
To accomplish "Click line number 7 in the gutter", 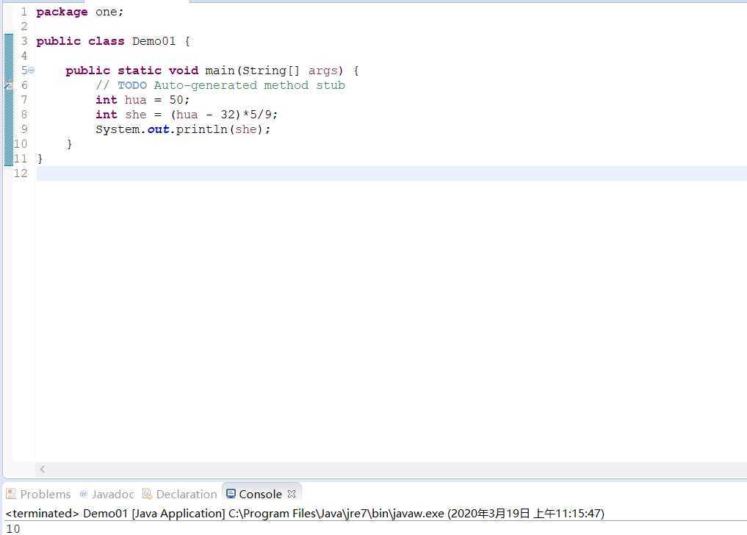I will tap(24, 100).
